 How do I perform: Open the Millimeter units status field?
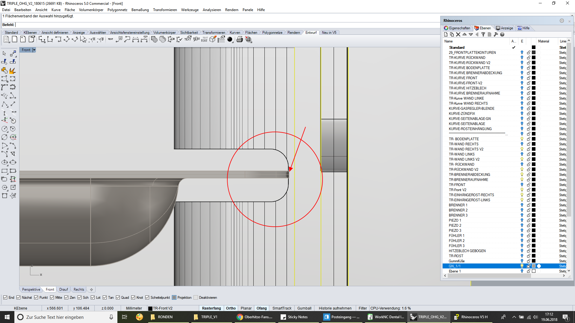134,308
